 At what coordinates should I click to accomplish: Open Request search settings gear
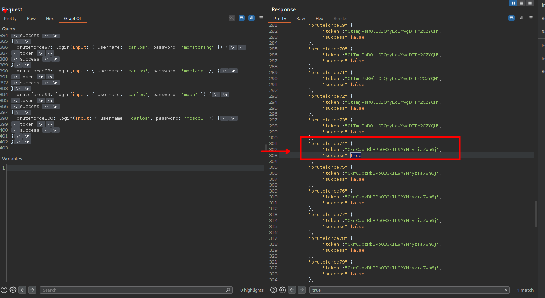pos(13,290)
